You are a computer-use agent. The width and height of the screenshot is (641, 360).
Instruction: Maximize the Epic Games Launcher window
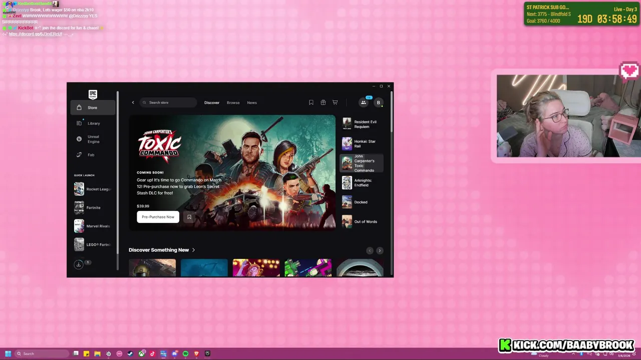coord(381,86)
